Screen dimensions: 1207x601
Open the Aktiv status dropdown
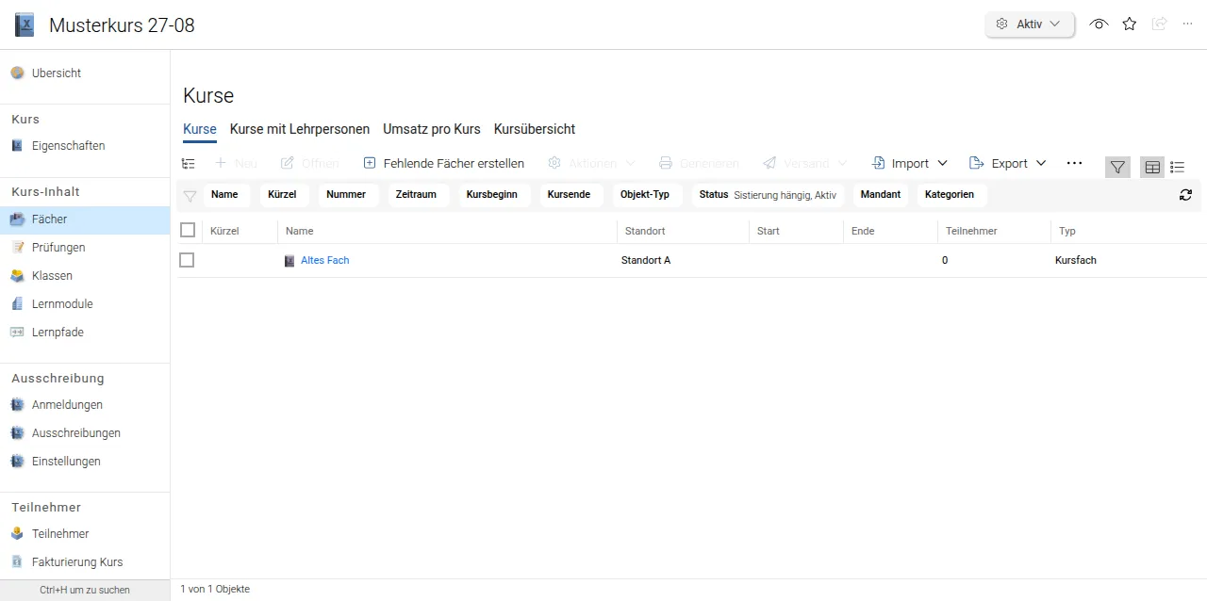tap(1030, 24)
